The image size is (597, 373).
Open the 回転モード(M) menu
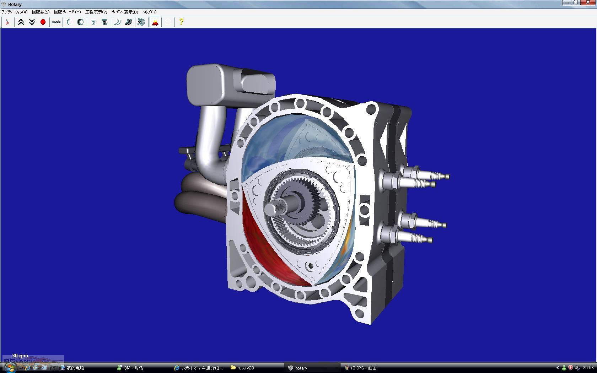coord(67,12)
